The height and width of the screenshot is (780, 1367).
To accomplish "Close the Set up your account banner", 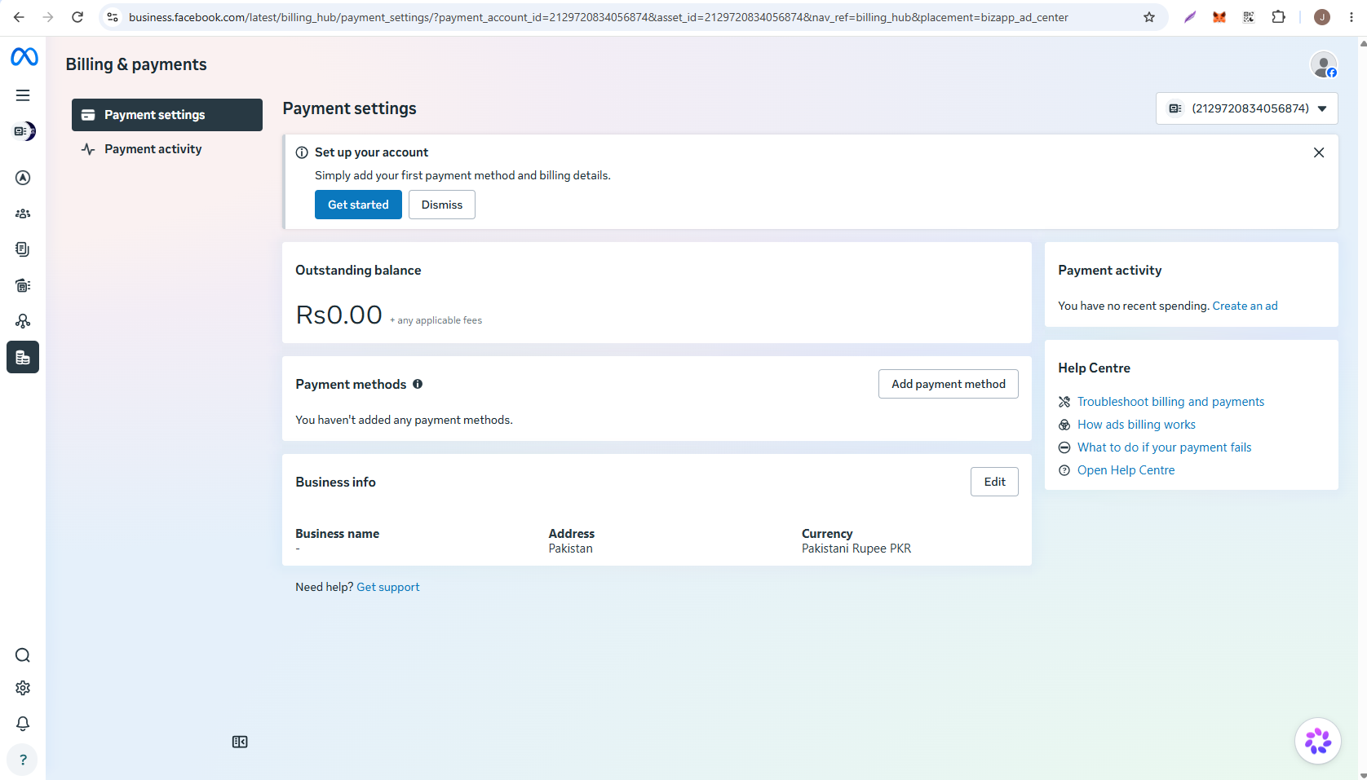I will (x=1319, y=152).
